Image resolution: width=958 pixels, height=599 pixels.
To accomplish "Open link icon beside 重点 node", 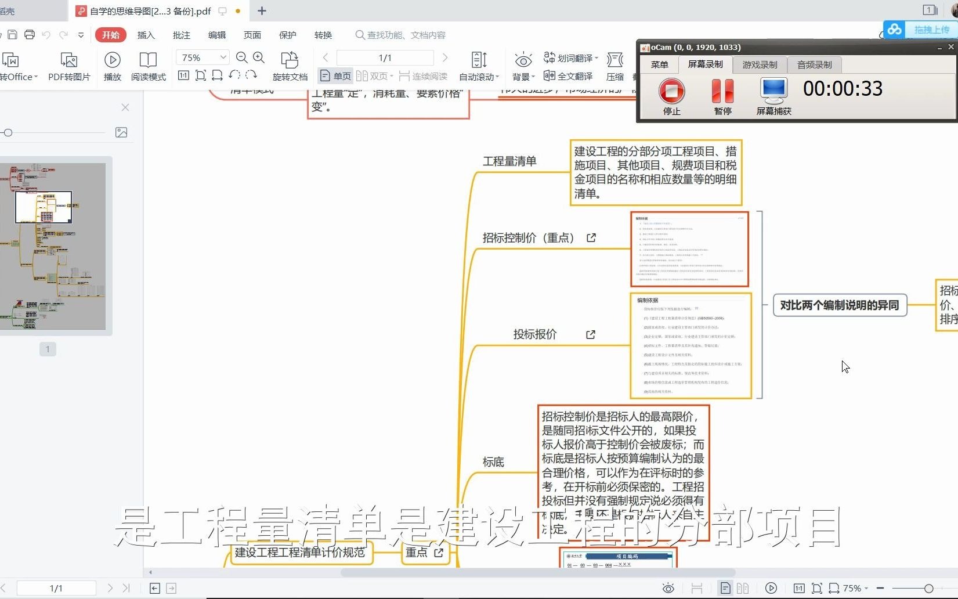I will tap(439, 553).
